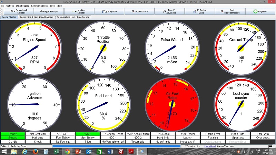Click the Learn More! link
The width and height of the screenshot is (276, 155).
pos(210,146)
